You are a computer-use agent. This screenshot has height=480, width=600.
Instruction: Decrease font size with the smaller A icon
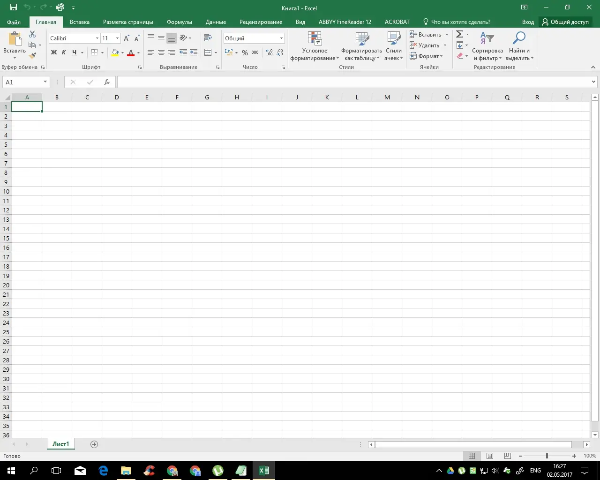click(137, 38)
